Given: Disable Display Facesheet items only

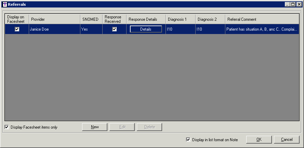Looking at the screenshot, I should [x=7, y=127].
